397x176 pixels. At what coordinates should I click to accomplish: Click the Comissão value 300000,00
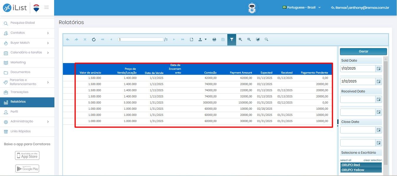pyautogui.click(x=210, y=103)
